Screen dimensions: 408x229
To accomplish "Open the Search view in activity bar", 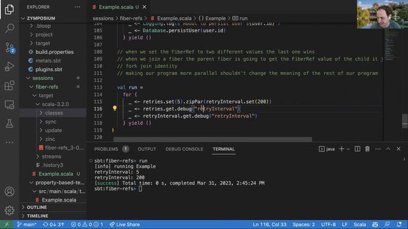I will pyautogui.click(x=10, y=28).
